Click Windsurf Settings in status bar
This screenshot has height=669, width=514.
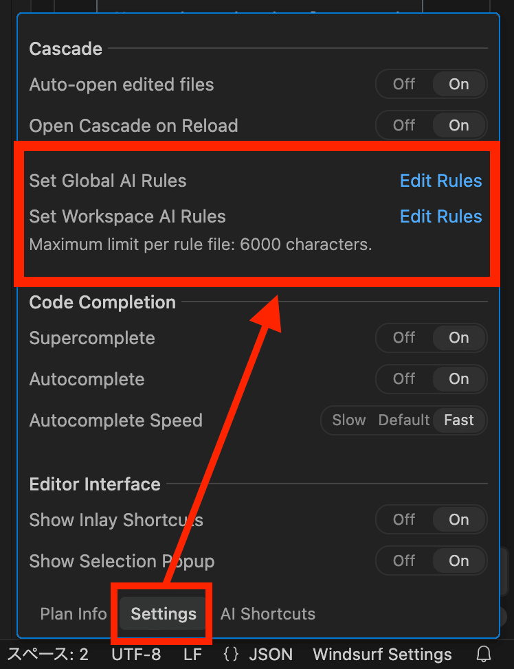click(x=382, y=654)
